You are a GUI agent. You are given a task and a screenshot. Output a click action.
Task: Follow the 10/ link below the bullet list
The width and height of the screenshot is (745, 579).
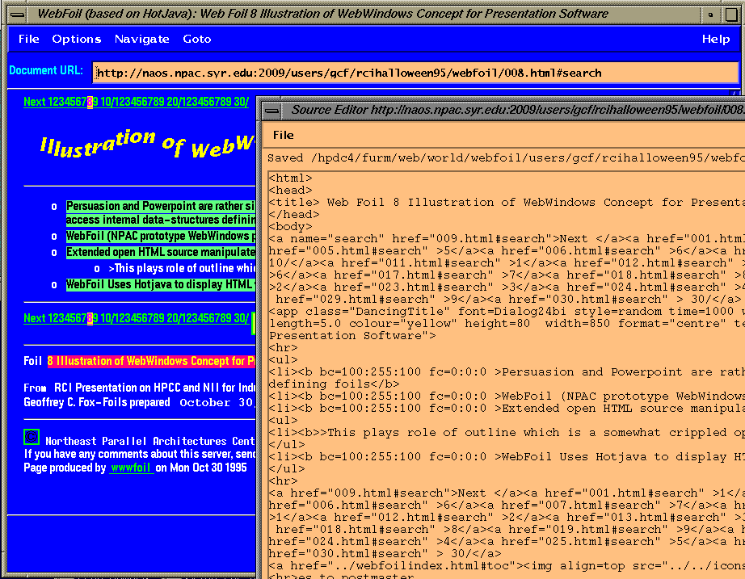pyautogui.click(x=107, y=318)
